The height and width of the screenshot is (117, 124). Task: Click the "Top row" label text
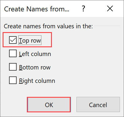30,40
